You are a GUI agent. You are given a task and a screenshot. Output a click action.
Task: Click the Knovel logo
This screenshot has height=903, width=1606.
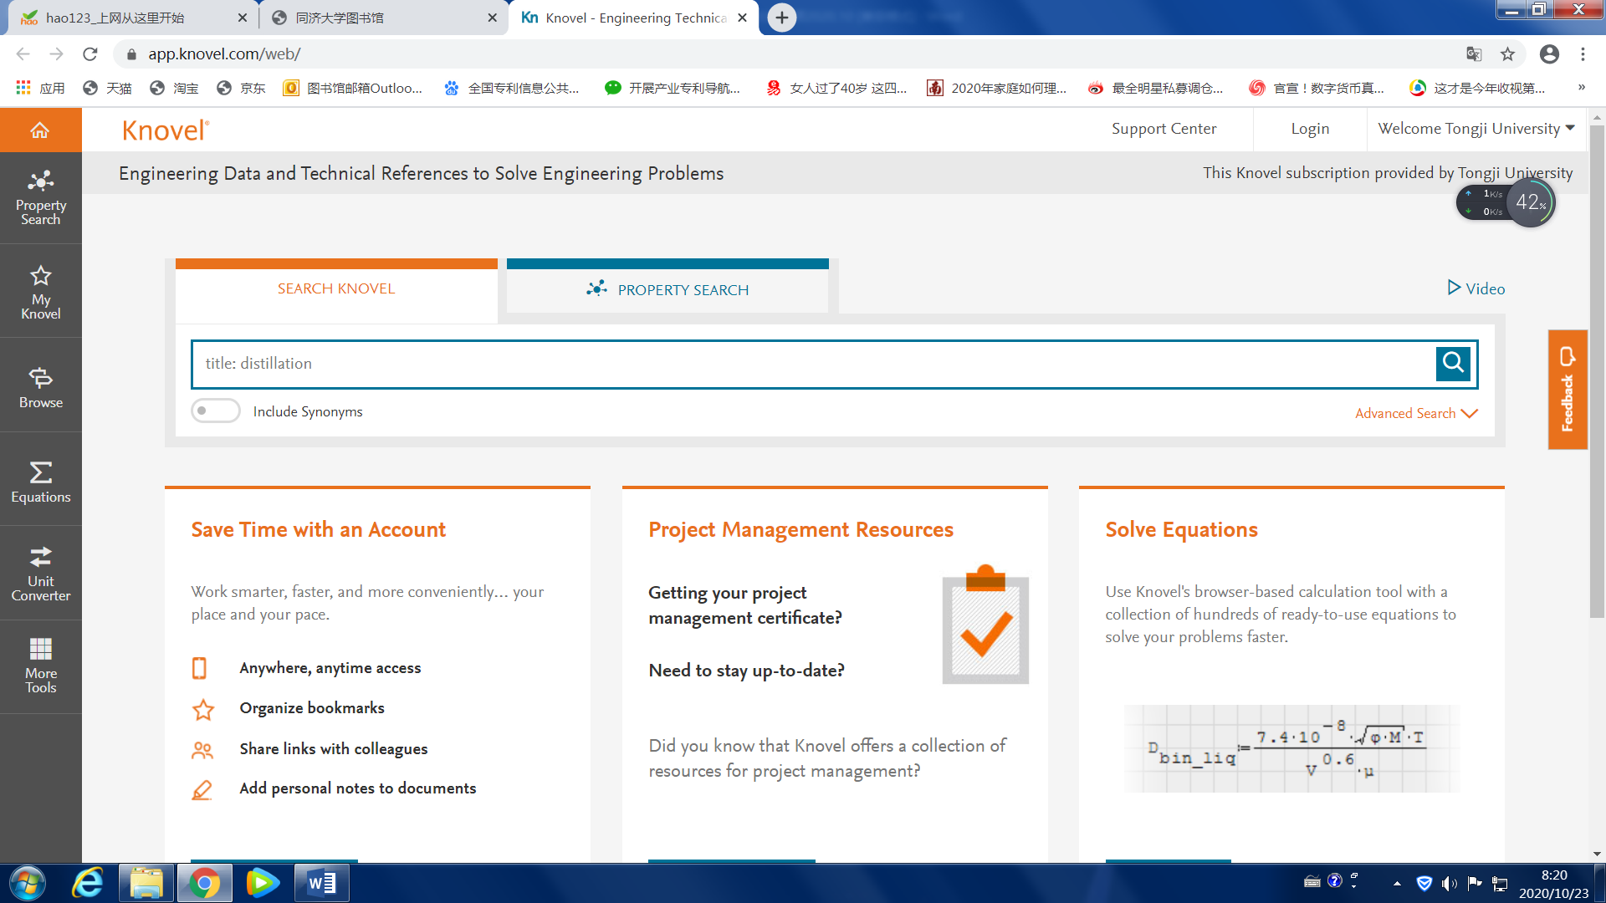coord(165,130)
